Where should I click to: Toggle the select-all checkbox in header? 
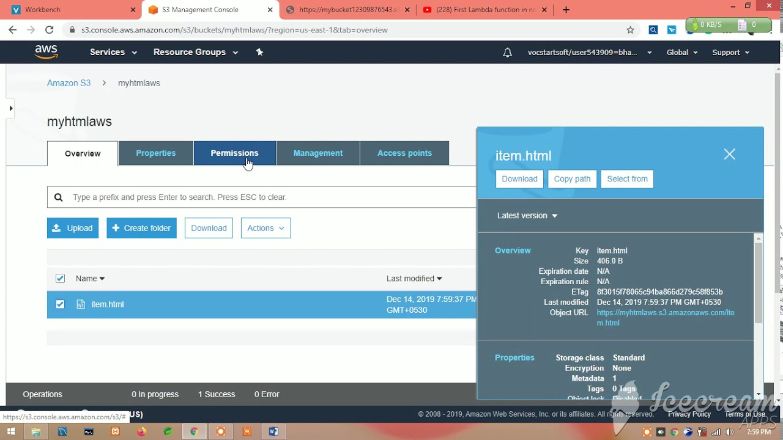[60, 279]
